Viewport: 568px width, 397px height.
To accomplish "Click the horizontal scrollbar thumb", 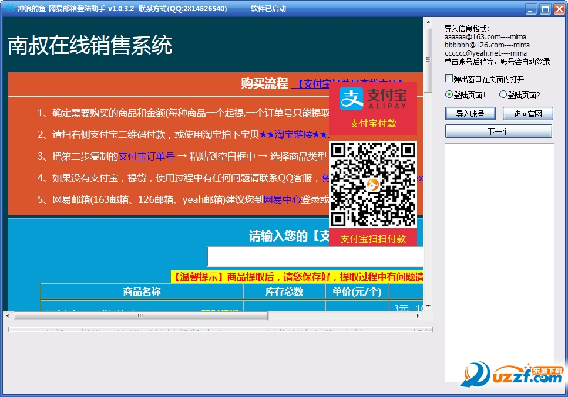I will pyautogui.click(x=140, y=315).
